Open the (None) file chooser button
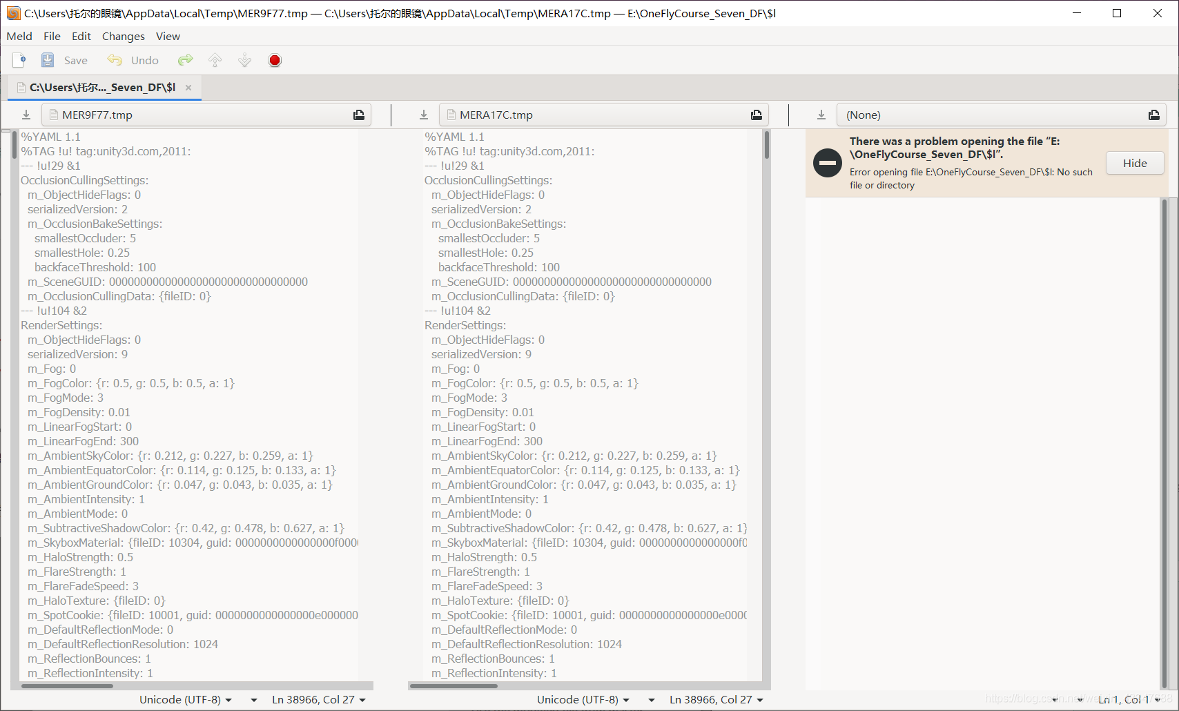Image resolution: width=1179 pixels, height=711 pixels. coord(1002,115)
